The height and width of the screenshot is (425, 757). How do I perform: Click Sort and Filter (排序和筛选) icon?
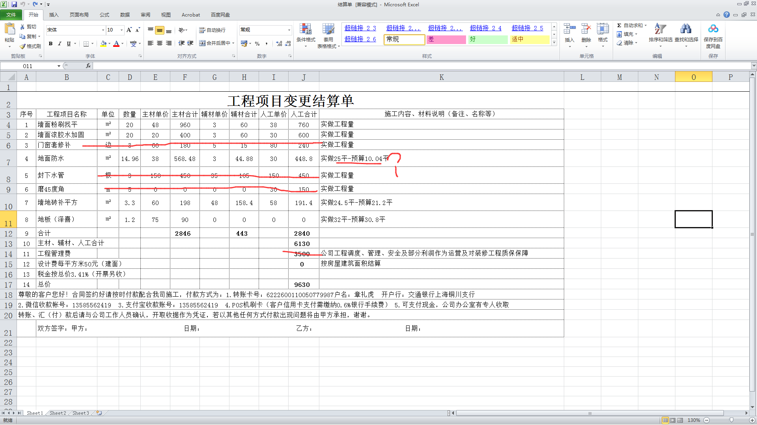pyautogui.click(x=660, y=29)
